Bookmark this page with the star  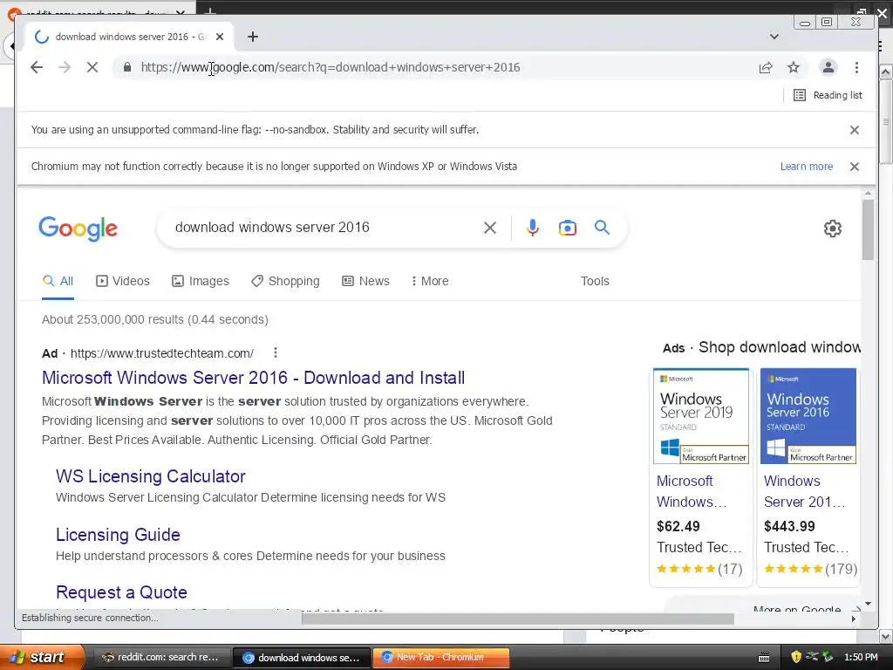pyautogui.click(x=794, y=67)
